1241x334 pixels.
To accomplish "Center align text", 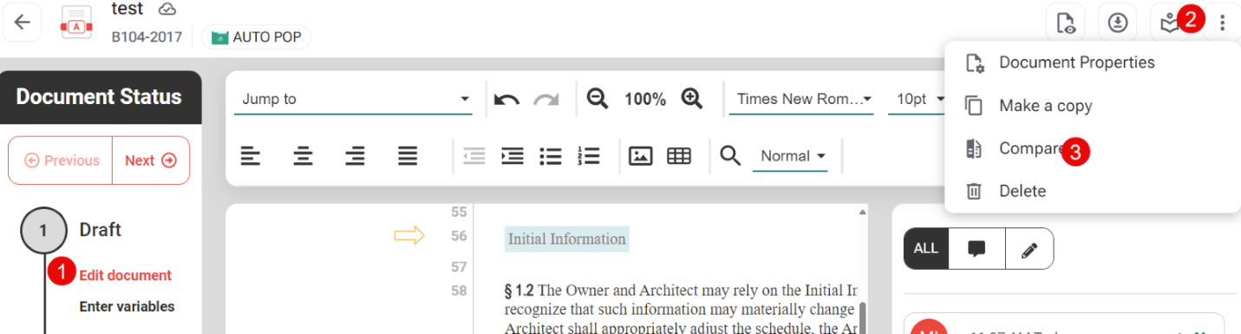I will coord(303,156).
